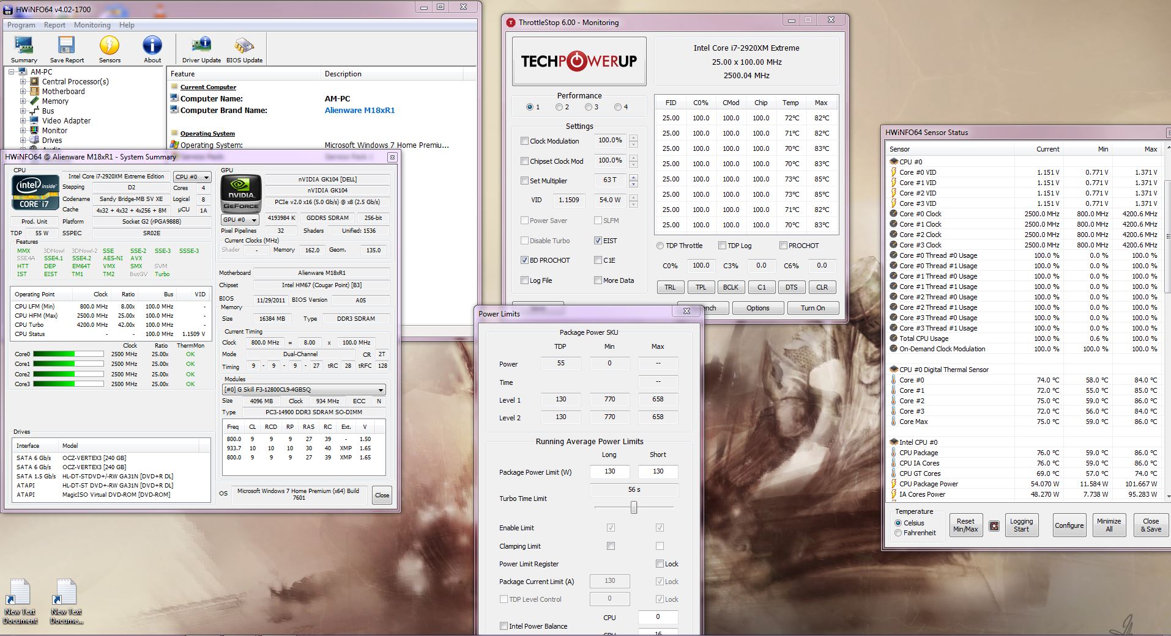Click Reset Min/Max in Sensor Status
This screenshot has height=636, width=1171.
pos(965,525)
